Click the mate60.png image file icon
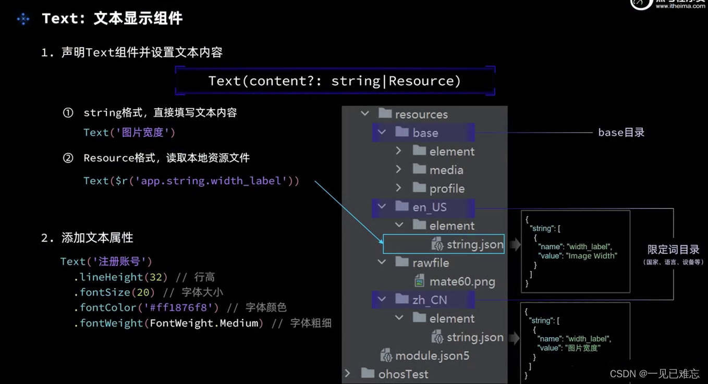708x384 pixels. pos(419,281)
